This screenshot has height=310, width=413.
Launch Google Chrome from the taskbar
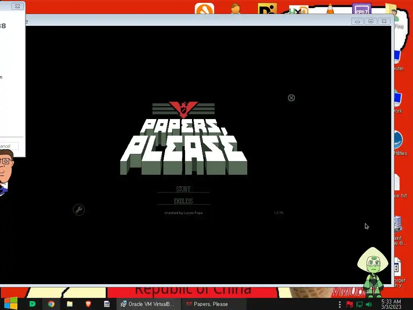[51, 304]
